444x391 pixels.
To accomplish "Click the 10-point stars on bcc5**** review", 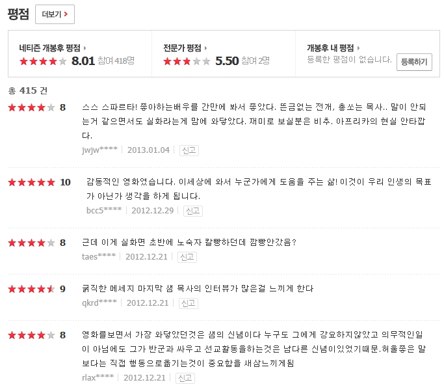I will click(31, 182).
